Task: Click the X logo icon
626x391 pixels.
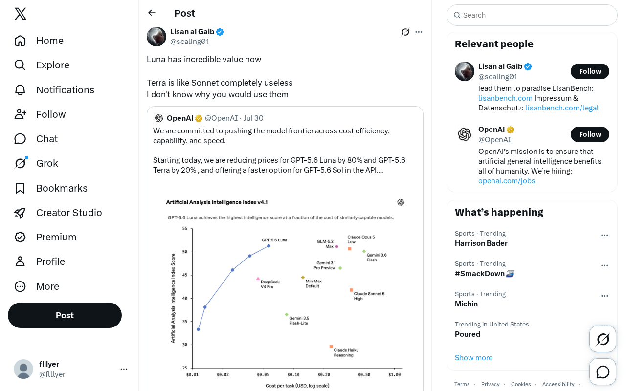Action: click(x=21, y=14)
